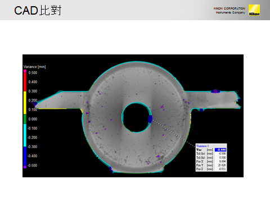Click the legend value '-0.500'

point(32,166)
